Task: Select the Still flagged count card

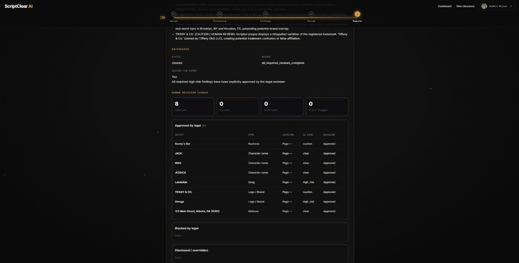Action: pyautogui.click(x=327, y=107)
